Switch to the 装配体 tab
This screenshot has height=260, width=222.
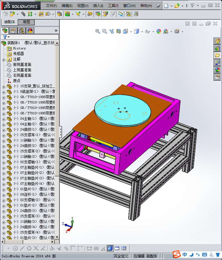[x=9, y=22]
